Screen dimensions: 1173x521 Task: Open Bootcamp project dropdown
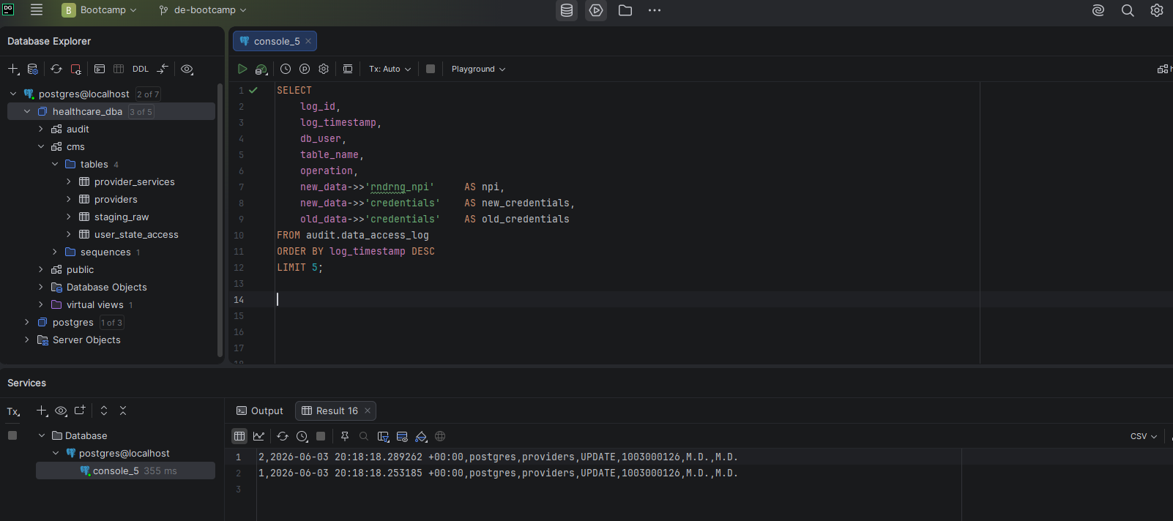[100, 10]
